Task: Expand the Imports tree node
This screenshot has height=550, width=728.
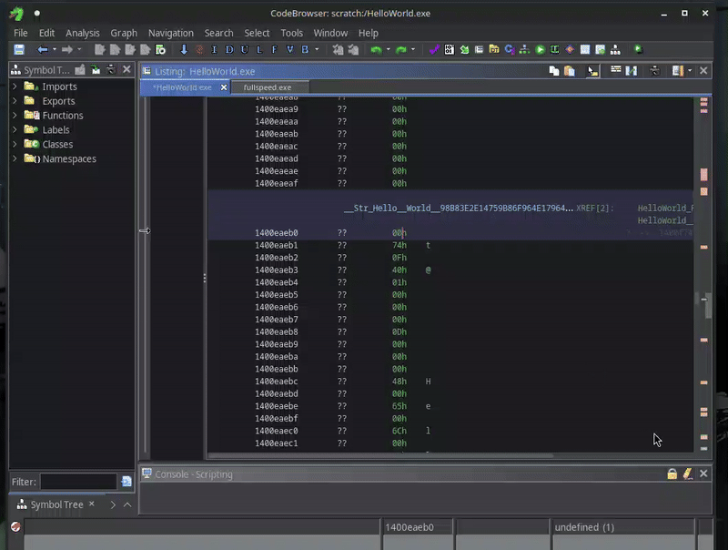Action: [15, 87]
